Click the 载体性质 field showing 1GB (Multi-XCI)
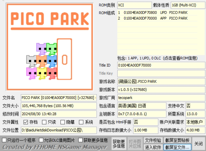This screenshot has height=151, width=206. click(x=188, y=5)
